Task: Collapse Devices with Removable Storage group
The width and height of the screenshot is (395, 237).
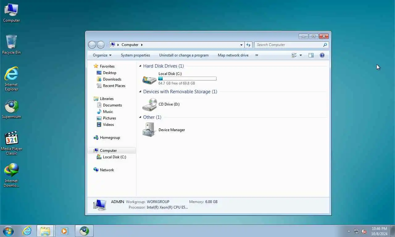Action: 140,92
